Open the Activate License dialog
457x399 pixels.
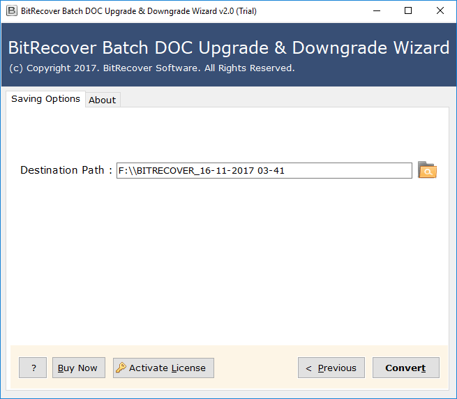coord(163,368)
